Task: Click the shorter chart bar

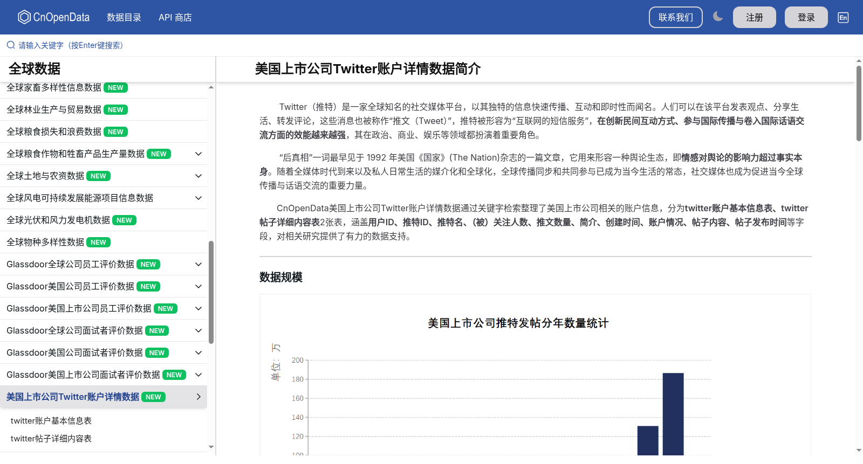Action: point(648,440)
